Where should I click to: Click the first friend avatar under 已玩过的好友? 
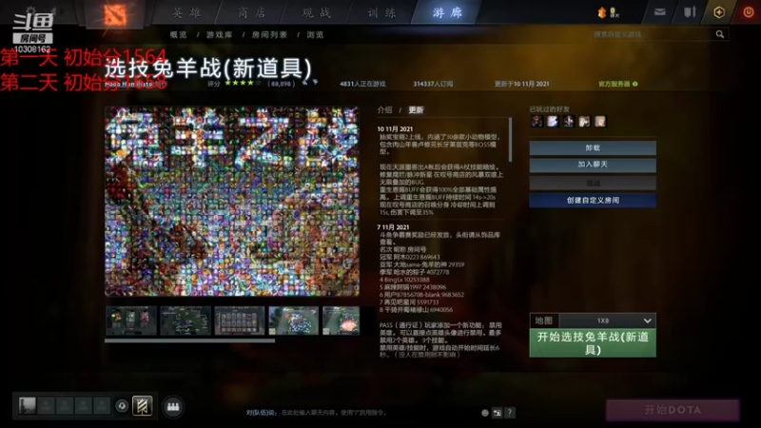coord(537,122)
